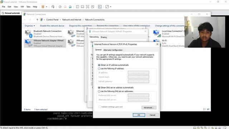The height and width of the screenshot is (129, 229).
Task: Click the stretch guest display icon
Action: pos(107,7)
